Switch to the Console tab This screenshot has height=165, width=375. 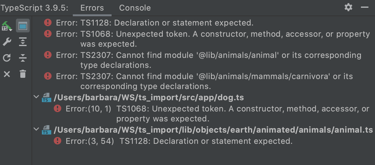[x=135, y=8]
